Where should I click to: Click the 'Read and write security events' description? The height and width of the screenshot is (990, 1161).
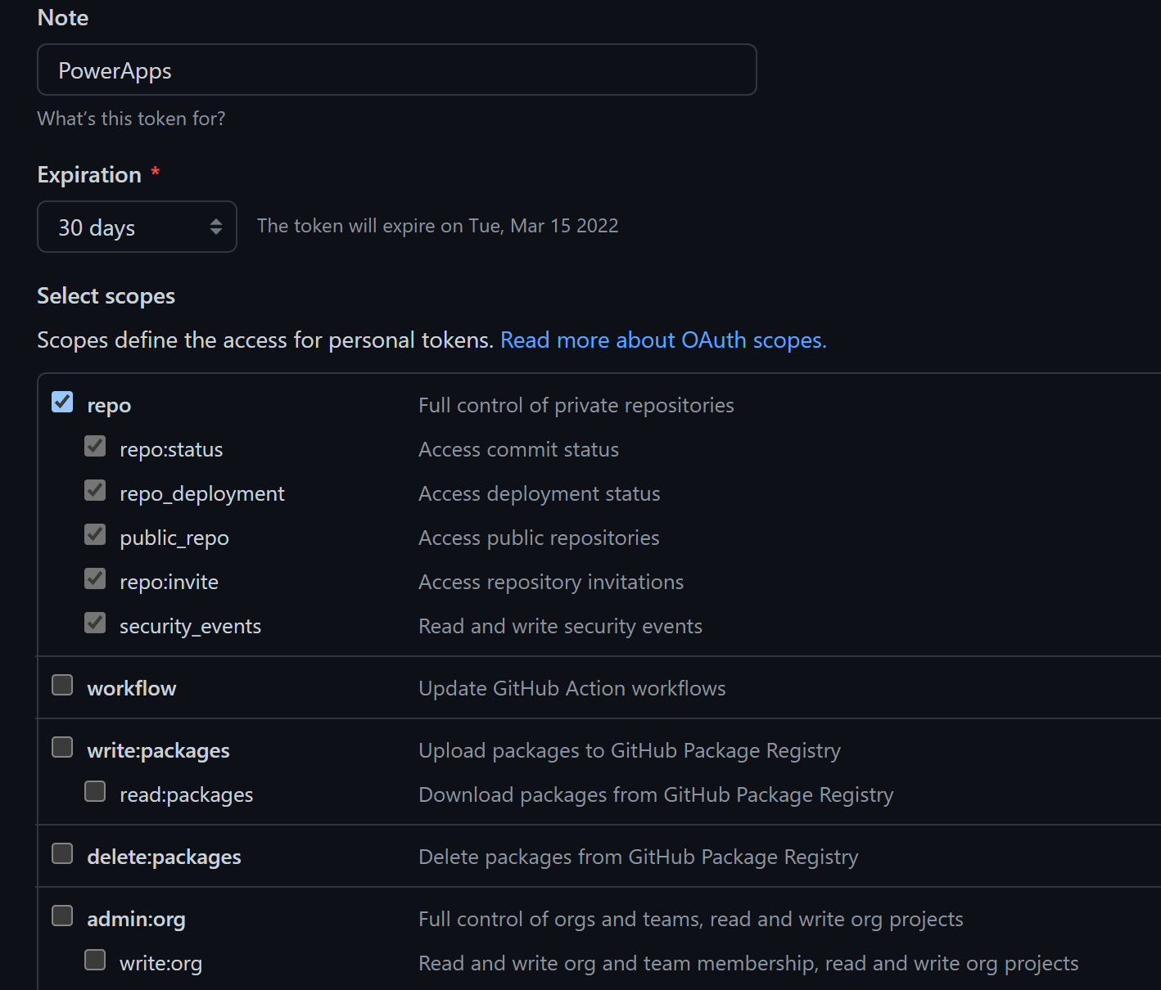[561, 627]
